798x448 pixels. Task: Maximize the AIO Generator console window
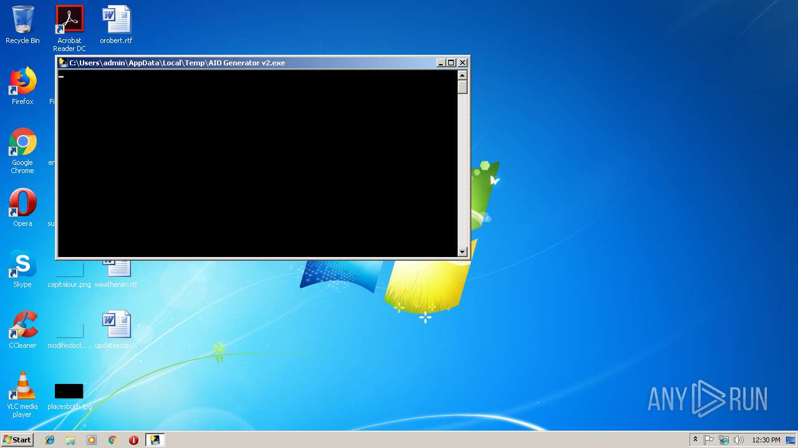tap(451, 63)
